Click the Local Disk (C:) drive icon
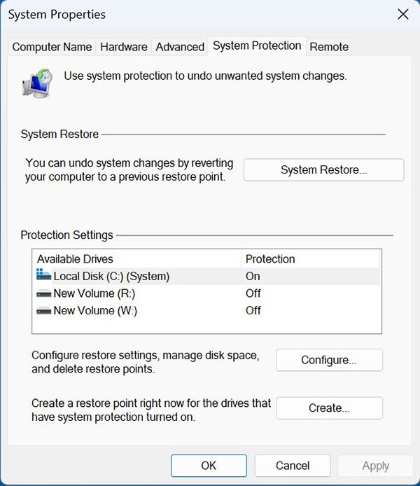 pyautogui.click(x=44, y=276)
